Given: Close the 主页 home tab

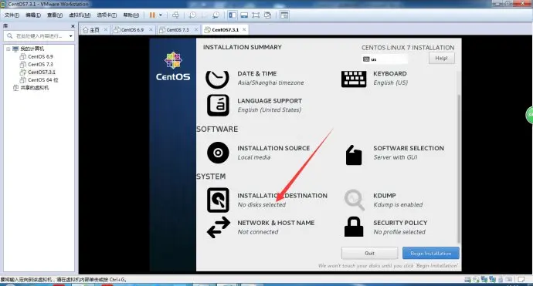Looking at the screenshot, I should point(105,29).
